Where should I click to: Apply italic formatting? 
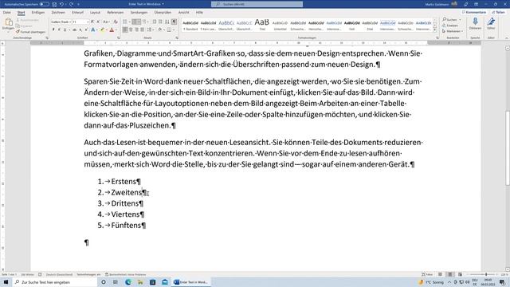[x=59, y=29]
